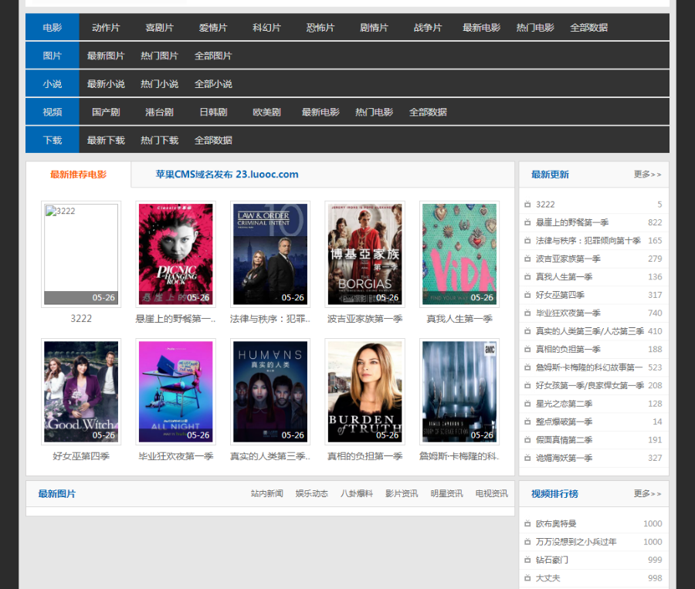Open 假面真情第二季 list entry

(x=564, y=440)
